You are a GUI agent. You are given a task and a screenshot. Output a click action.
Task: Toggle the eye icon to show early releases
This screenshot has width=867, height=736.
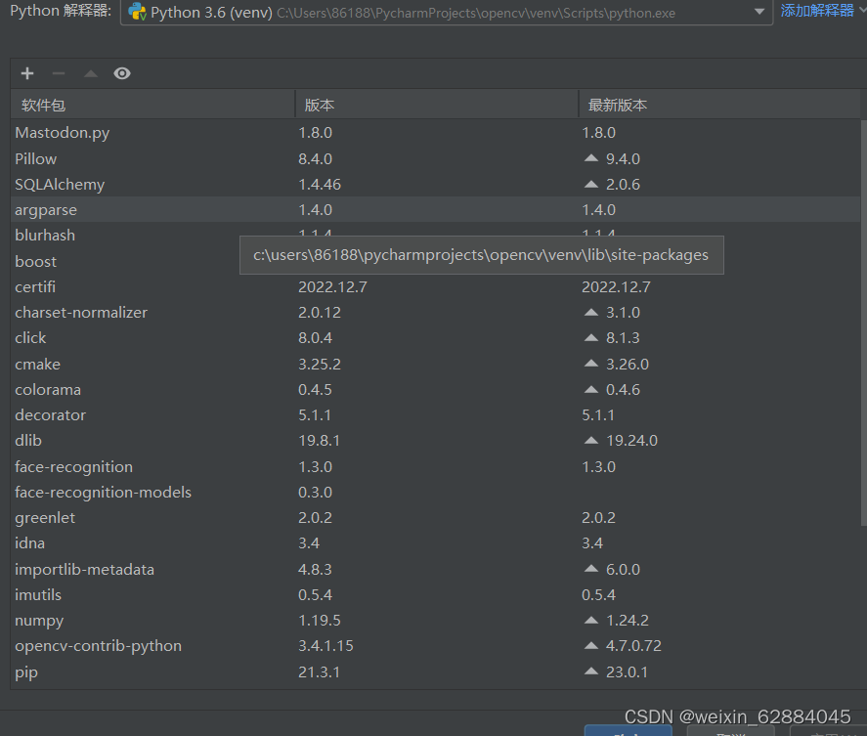[122, 73]
